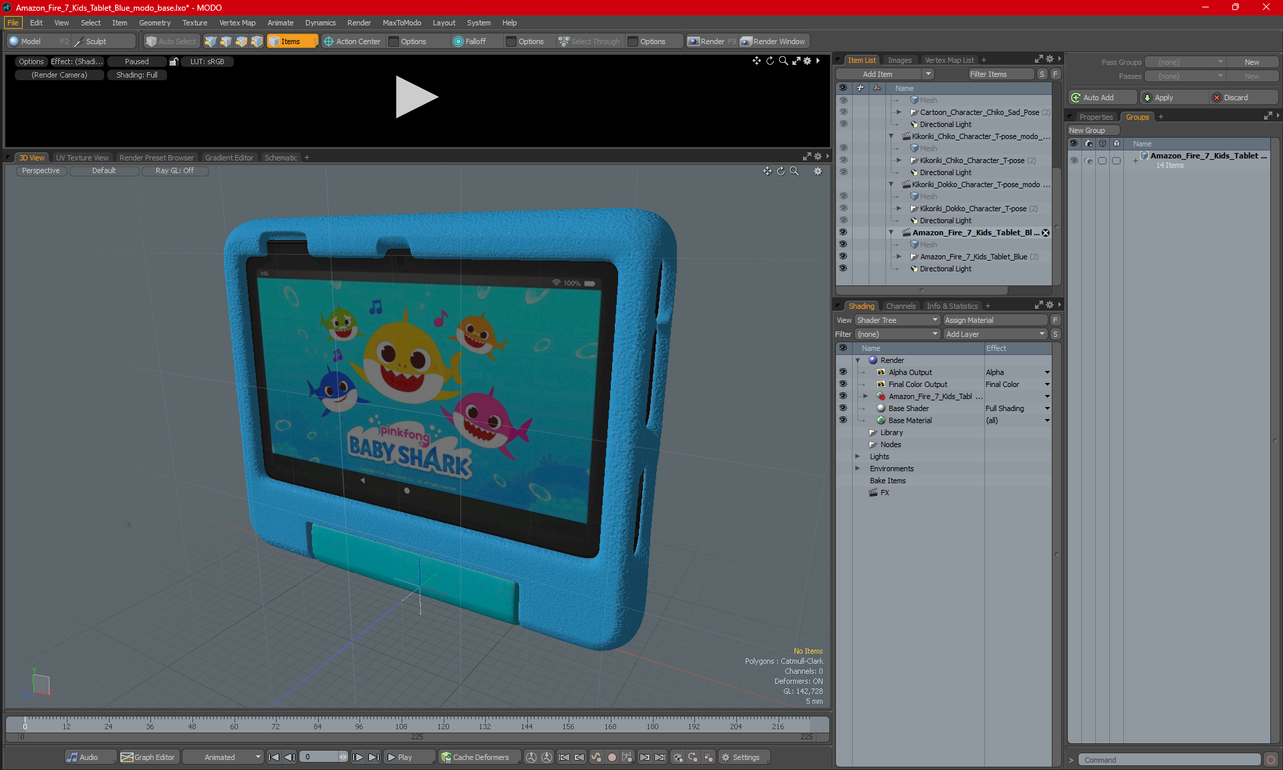Collapse Kikoriki_Dokko_Character_T-pose_modo scene

(x=891, y=184)
